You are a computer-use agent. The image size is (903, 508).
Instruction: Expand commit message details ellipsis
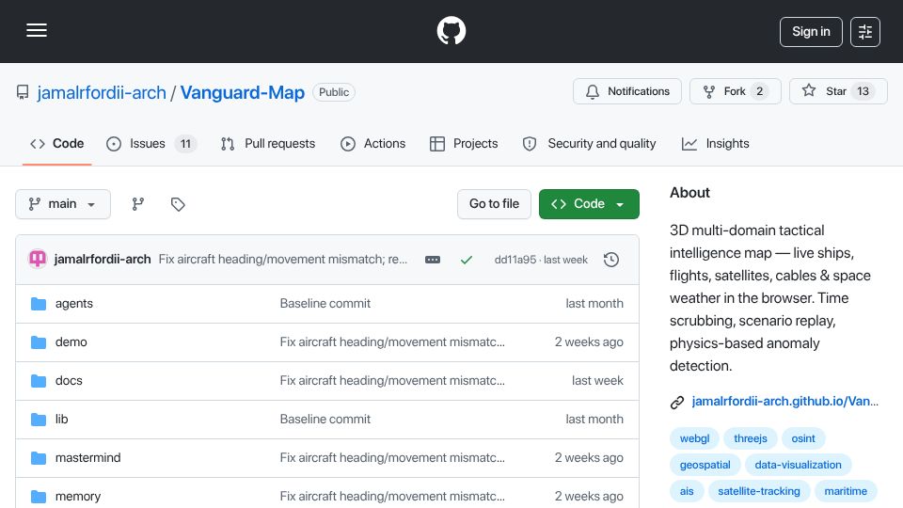(x=433, y=260)
